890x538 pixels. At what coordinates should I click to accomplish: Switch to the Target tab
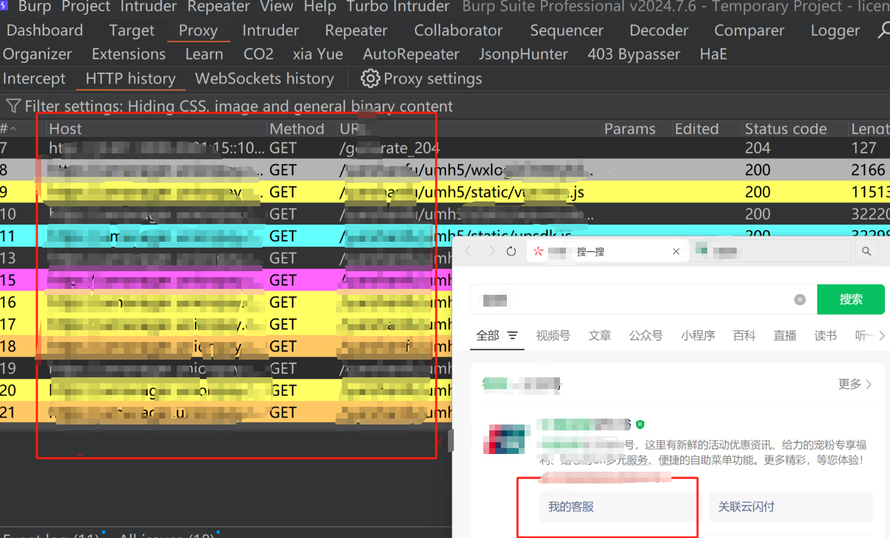pos(132,30)
